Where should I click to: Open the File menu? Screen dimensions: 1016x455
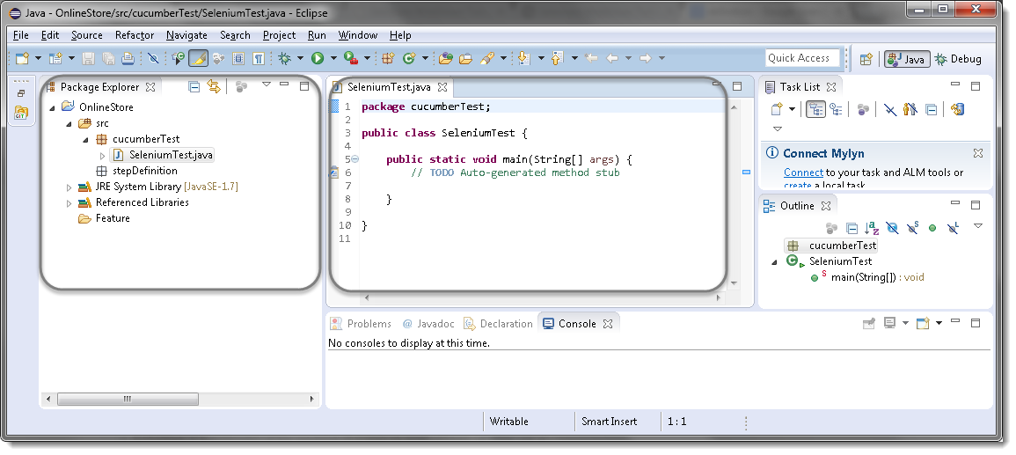pyautogui.click(x=21, y=35)
